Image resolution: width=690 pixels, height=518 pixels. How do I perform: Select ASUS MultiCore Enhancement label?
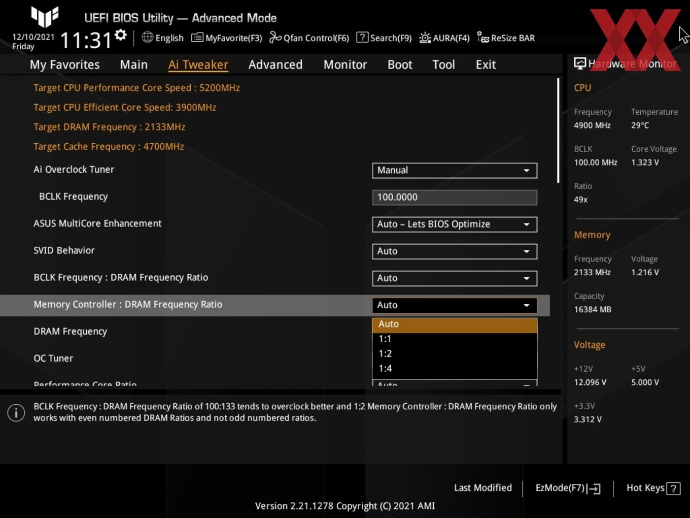pyautogui.click(x=97, y=223)
